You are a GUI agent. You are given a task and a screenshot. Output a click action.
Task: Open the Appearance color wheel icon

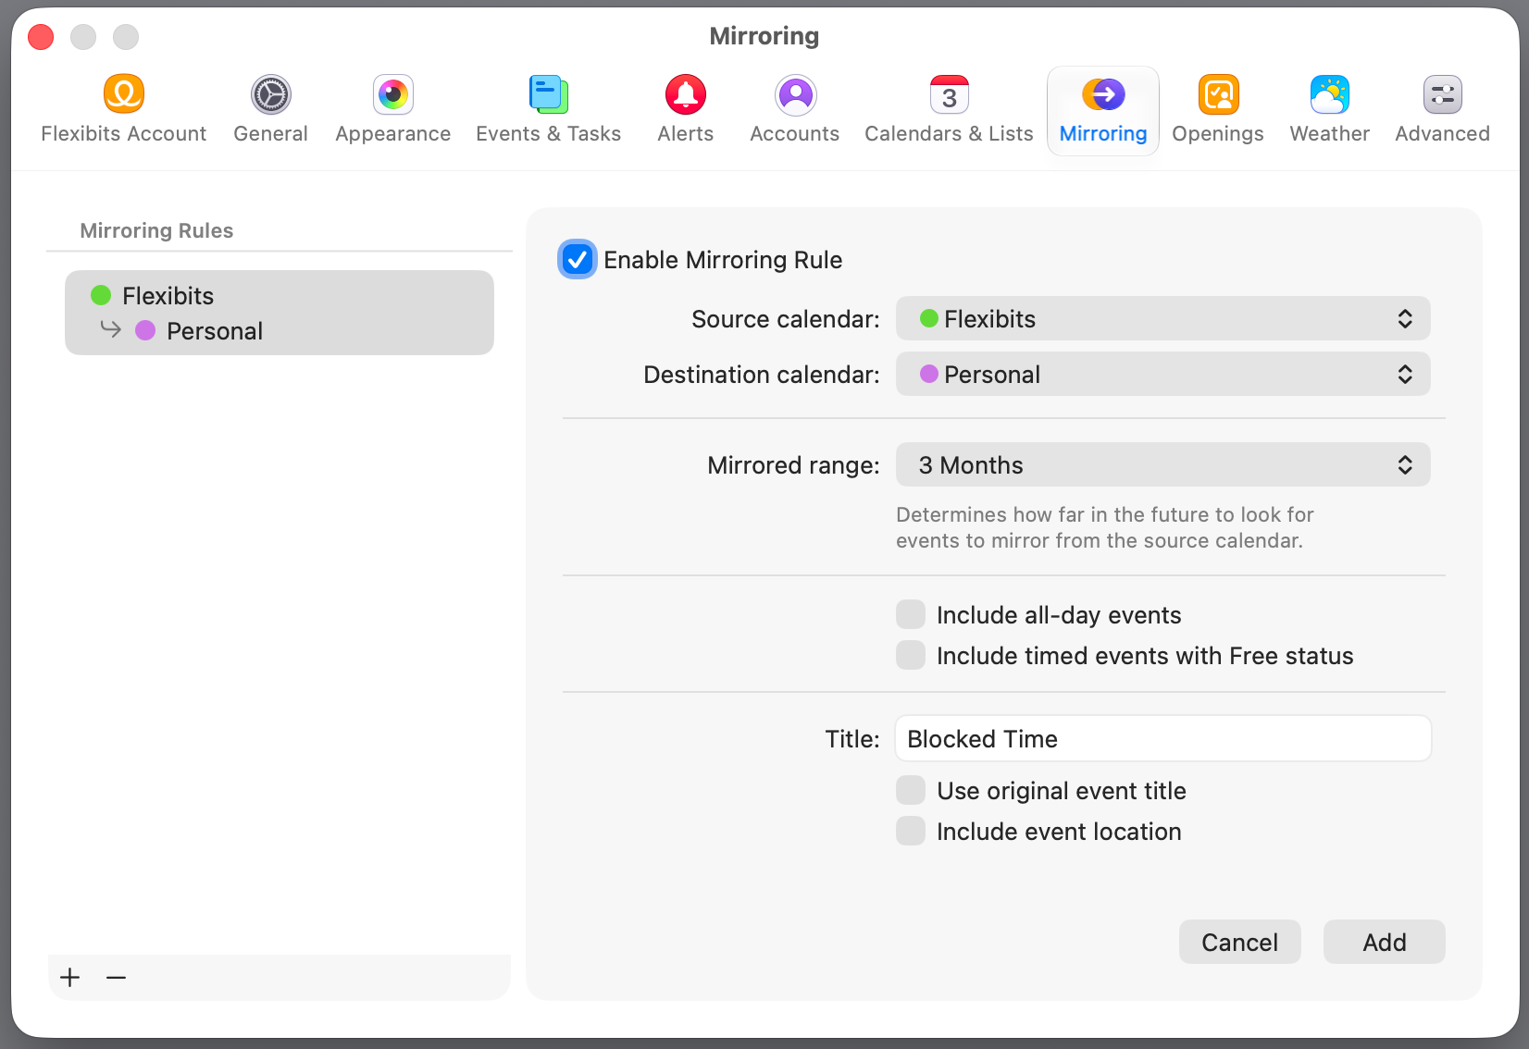coord(393,94)
